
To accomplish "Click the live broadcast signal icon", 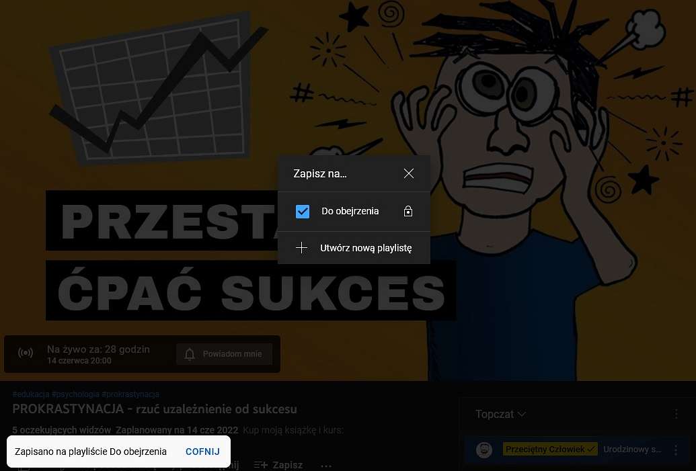I will 26,353.
